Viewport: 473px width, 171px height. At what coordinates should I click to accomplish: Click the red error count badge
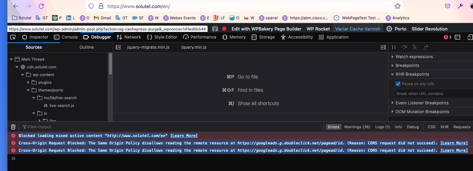tap(448, 37)
